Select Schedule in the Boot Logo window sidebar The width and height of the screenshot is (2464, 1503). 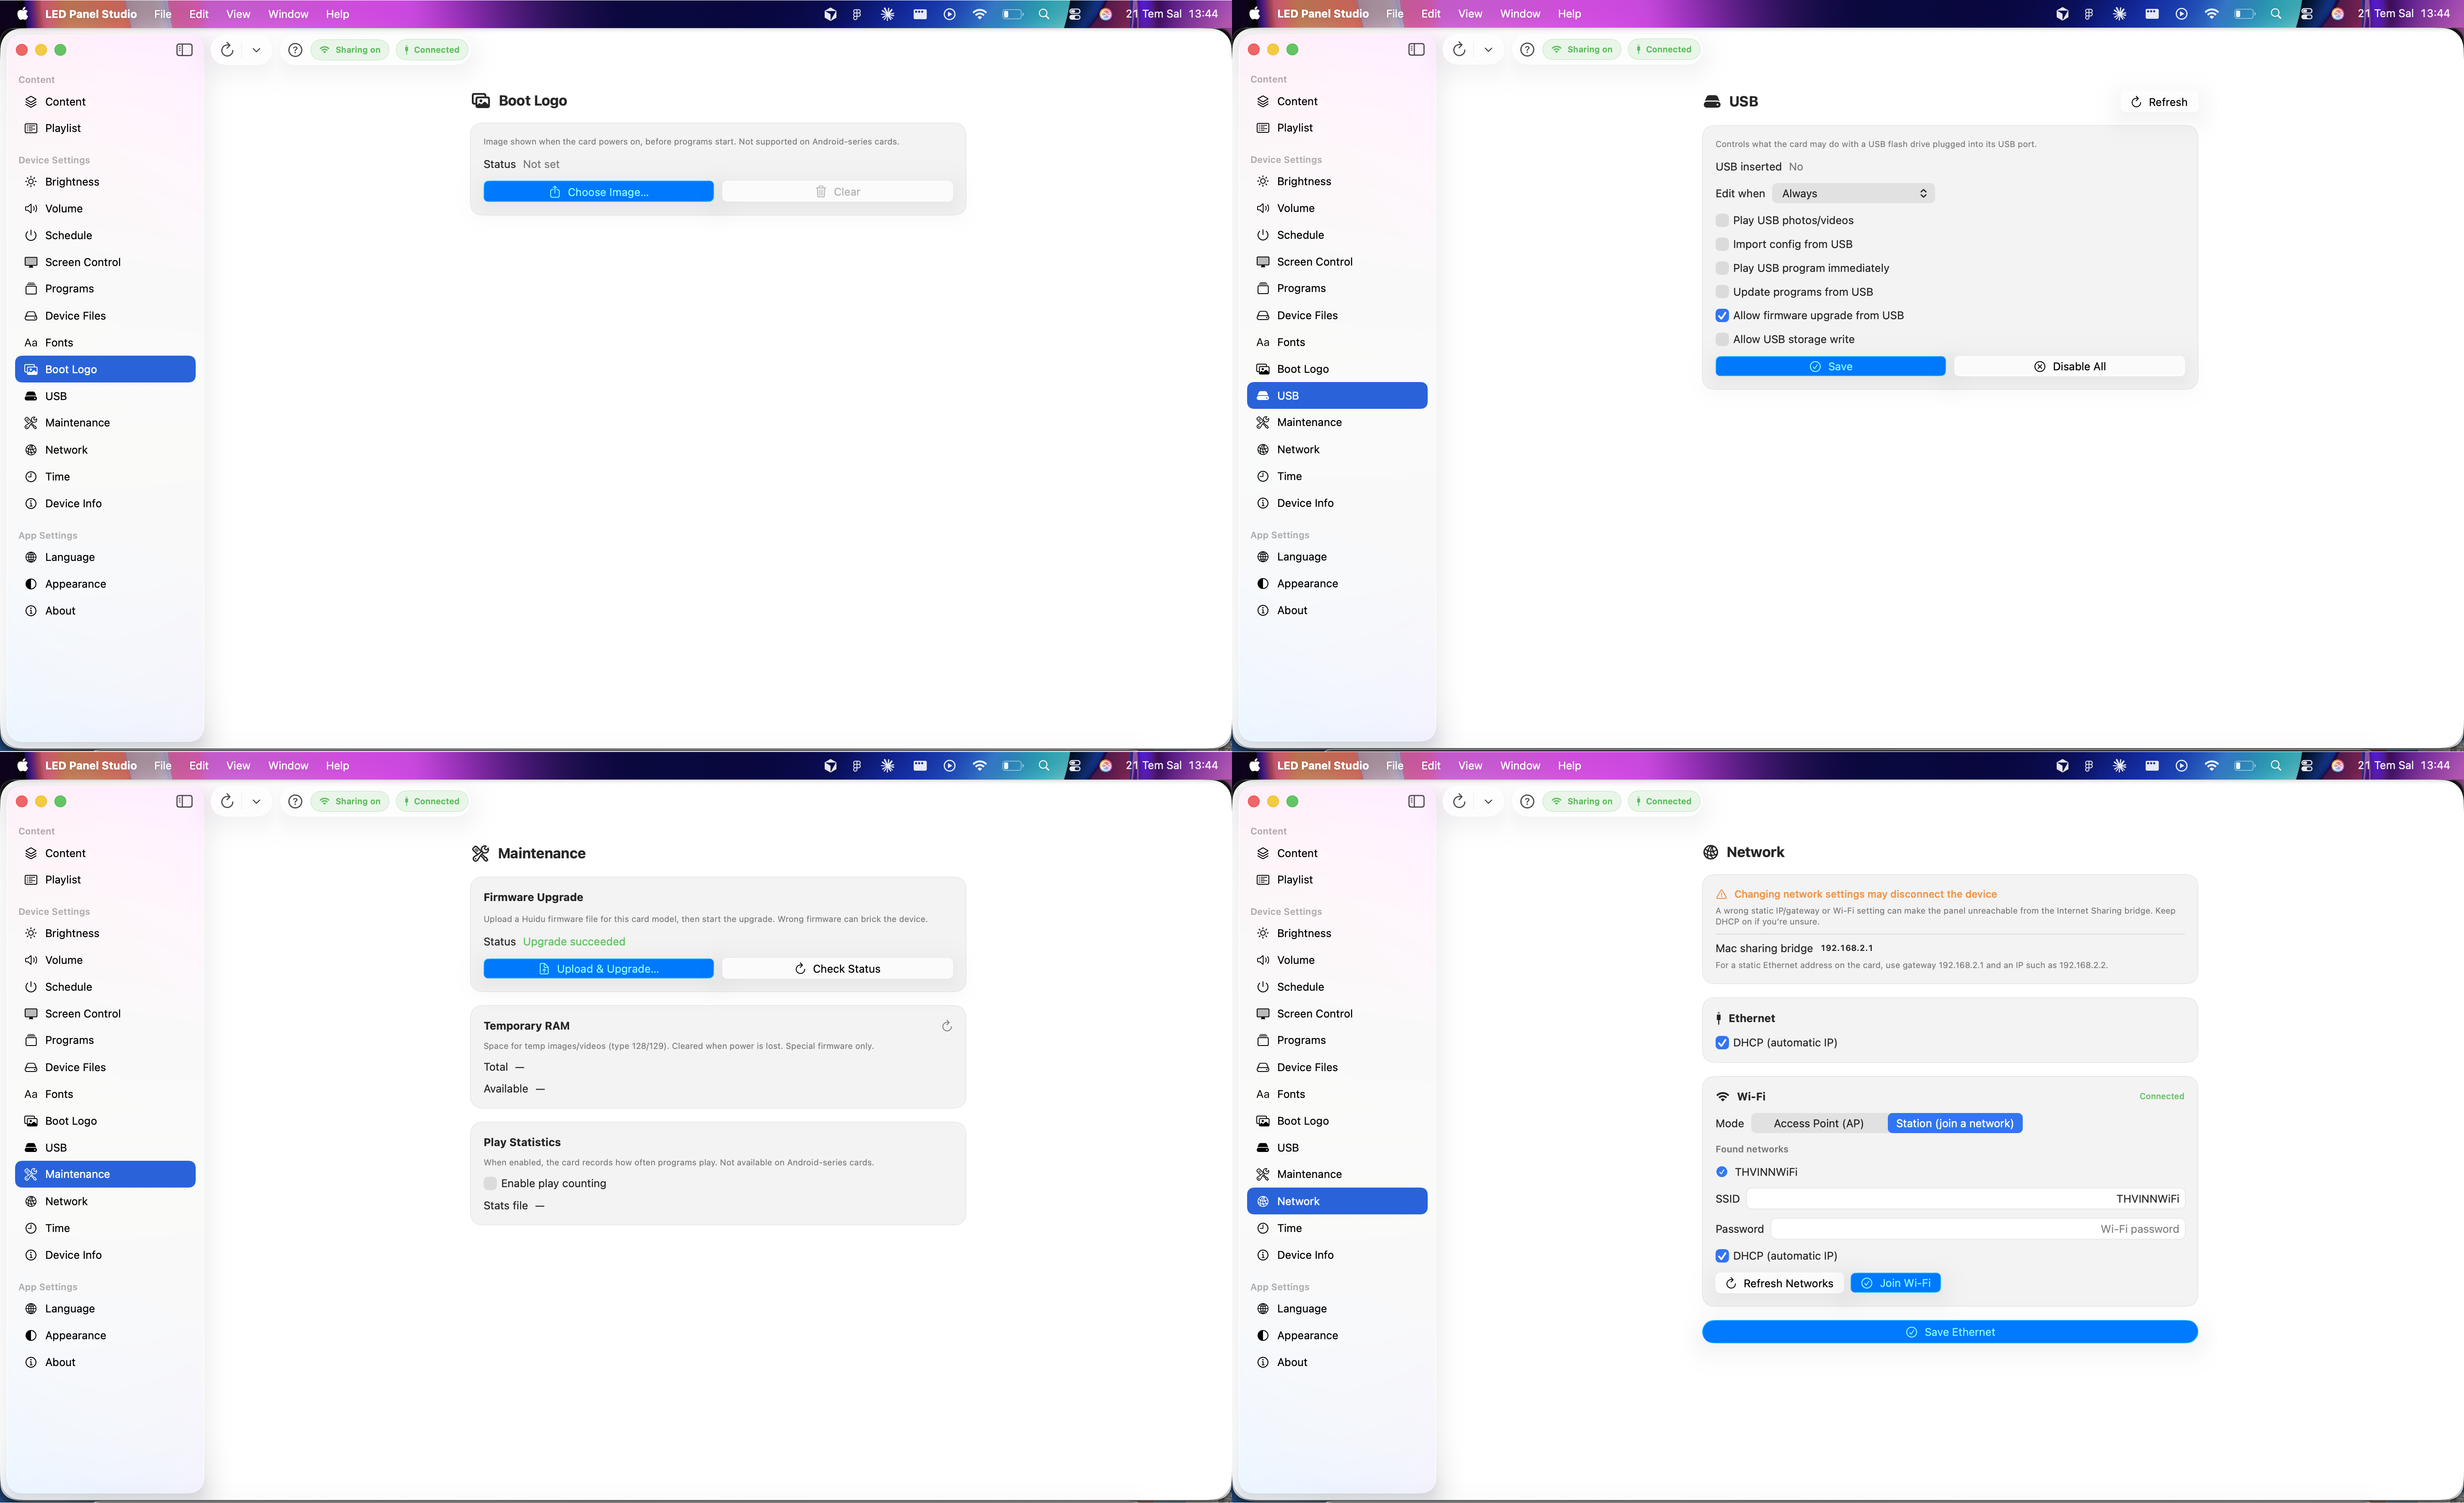106,236
